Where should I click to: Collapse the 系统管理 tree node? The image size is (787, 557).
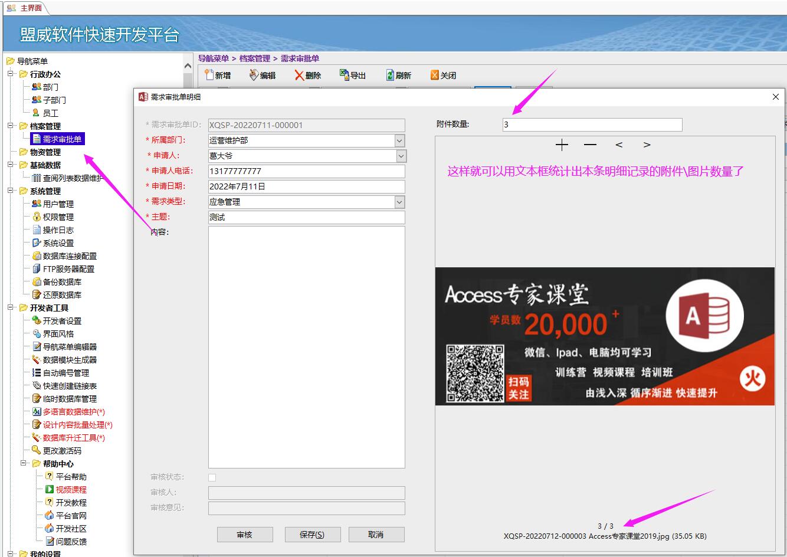coord(11,191)
